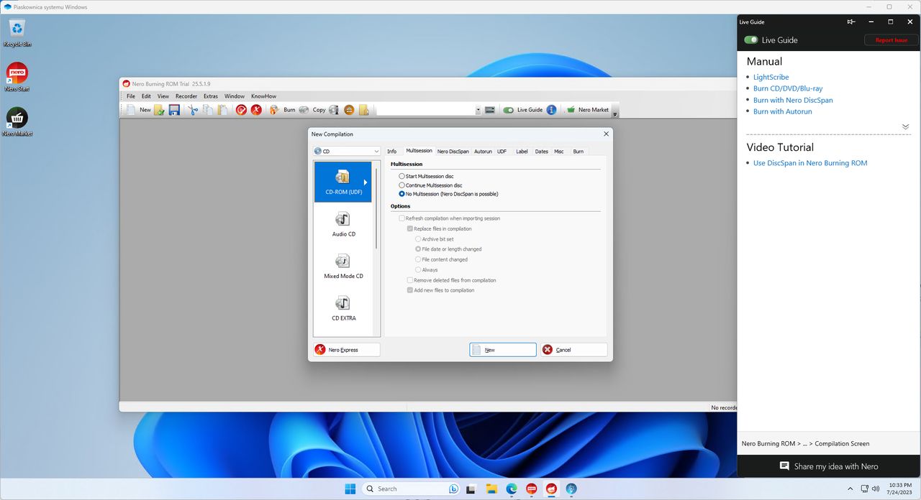Switch to the Nero DiscSpan tab
The width and height of the screenshot is (921, 500).
pos(453,151)
